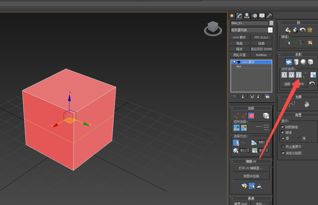This screenshot has width=318, height=205.
Task: Click the 打开 UV 编辑器 button
Action: point(251,168)
